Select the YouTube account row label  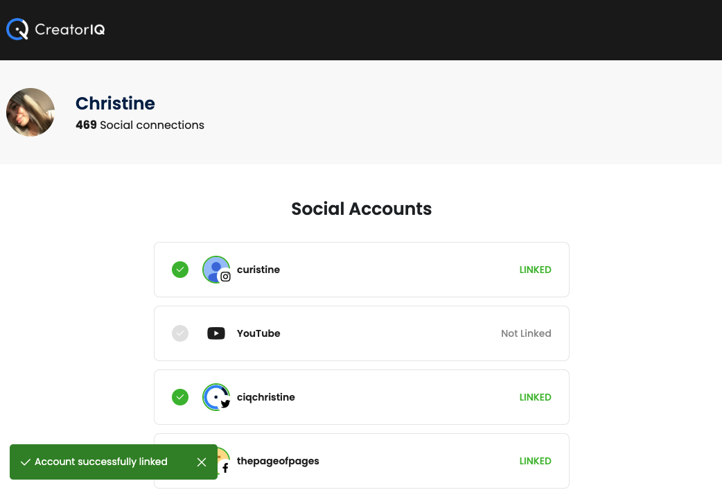[258, 333]
